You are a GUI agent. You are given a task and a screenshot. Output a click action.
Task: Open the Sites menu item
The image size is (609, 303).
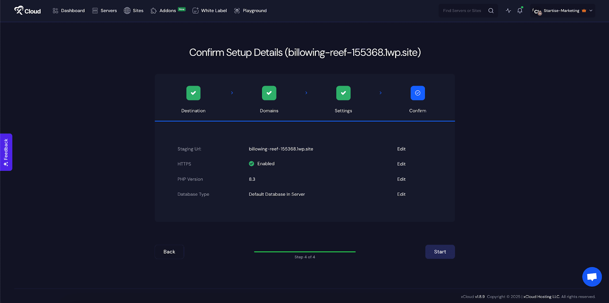(x=134, y=11)
